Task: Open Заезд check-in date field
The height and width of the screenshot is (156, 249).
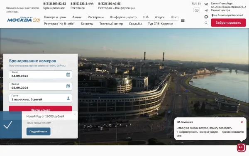Action: click(40, 74)
